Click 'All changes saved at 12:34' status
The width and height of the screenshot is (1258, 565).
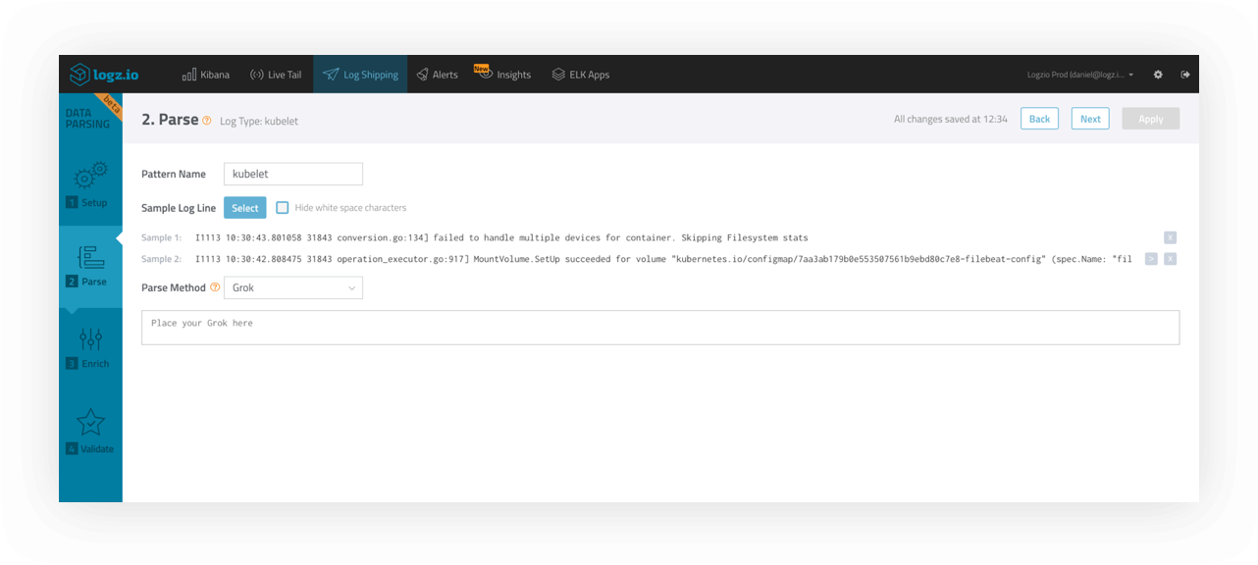(x=951, y=120)
